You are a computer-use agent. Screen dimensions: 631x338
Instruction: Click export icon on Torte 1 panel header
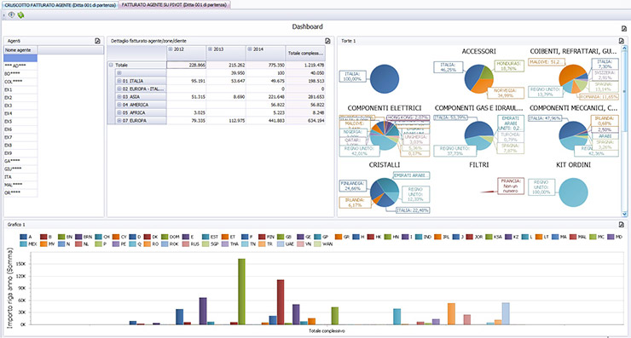622,41
